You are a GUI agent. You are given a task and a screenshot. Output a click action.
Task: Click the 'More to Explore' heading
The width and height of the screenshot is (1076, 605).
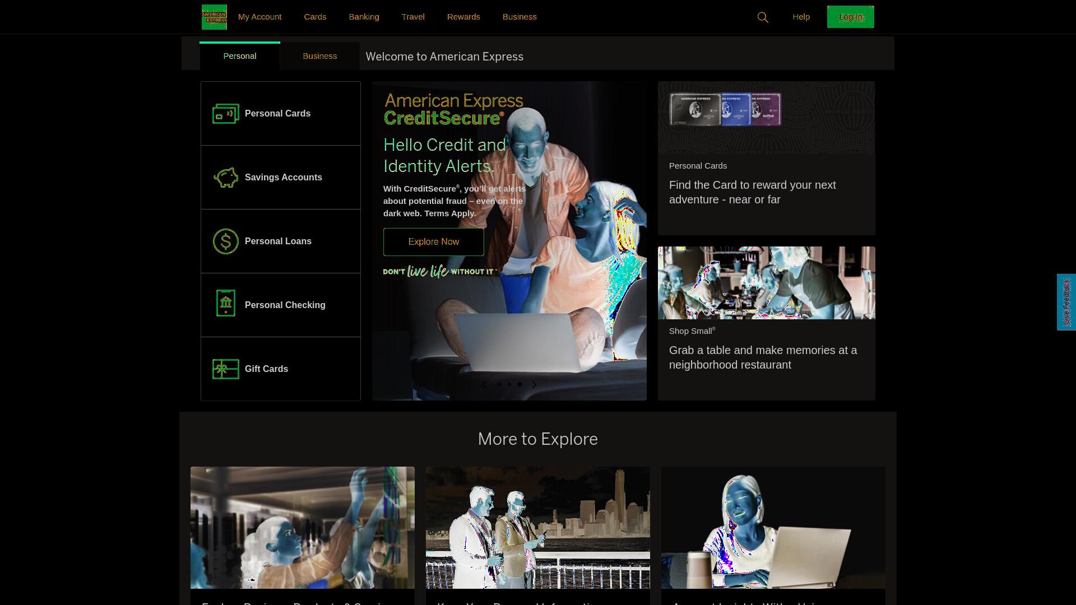(x=538, y=439)
